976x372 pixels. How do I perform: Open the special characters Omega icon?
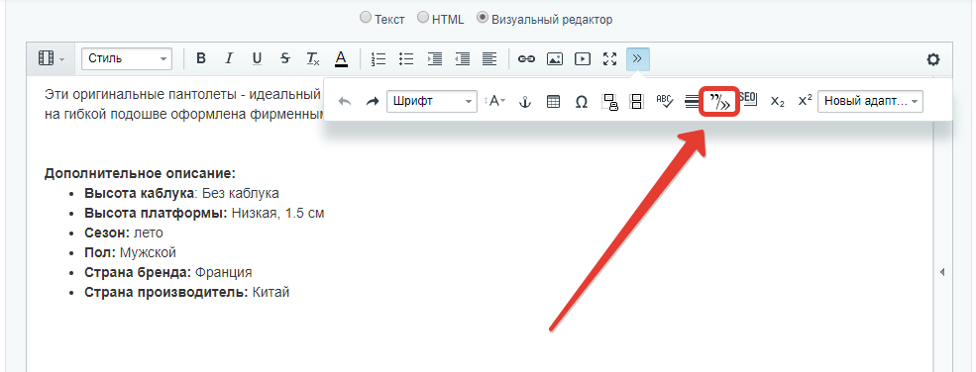point(581,101)
